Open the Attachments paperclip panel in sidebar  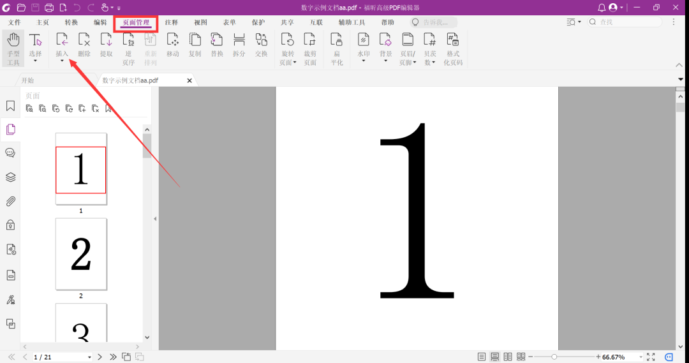click(x=11, y=201)
